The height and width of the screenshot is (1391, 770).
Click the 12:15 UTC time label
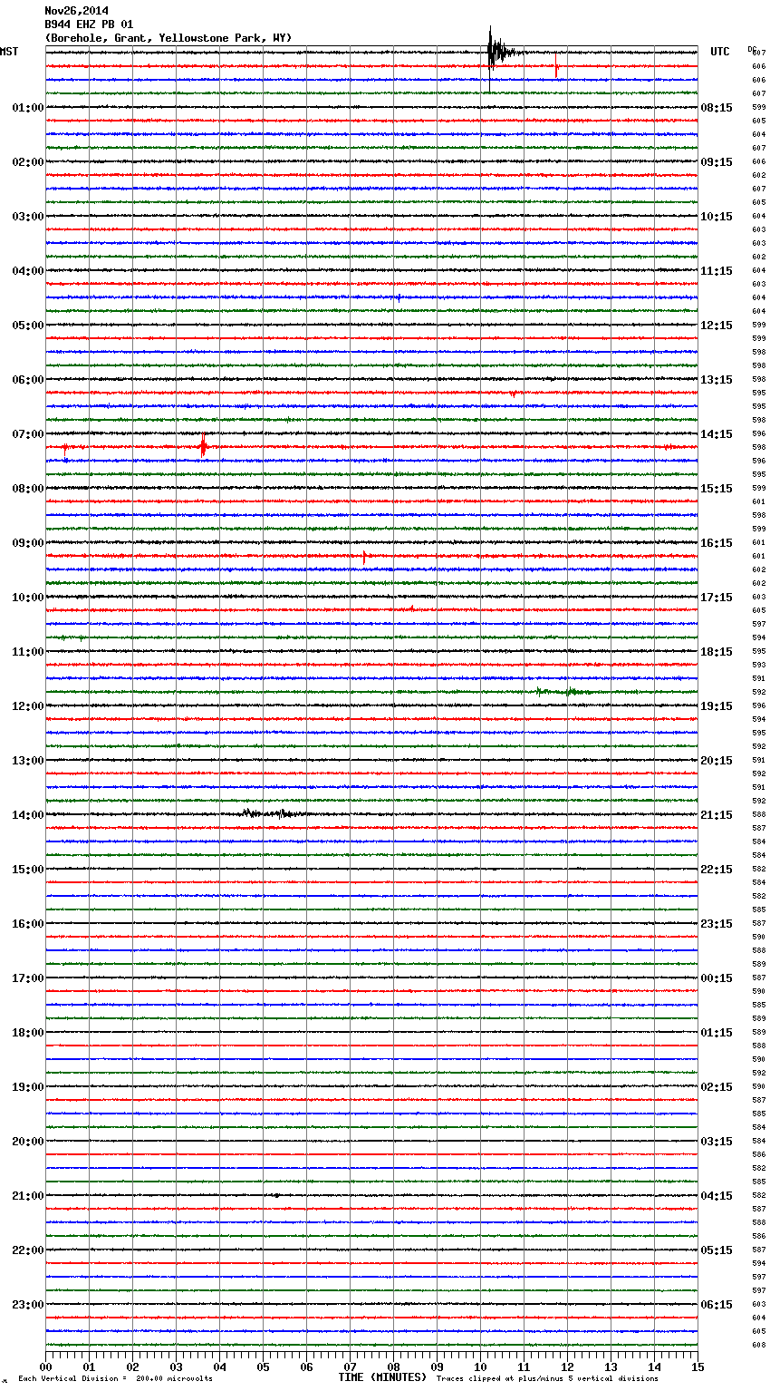click(x=717, y=326)
